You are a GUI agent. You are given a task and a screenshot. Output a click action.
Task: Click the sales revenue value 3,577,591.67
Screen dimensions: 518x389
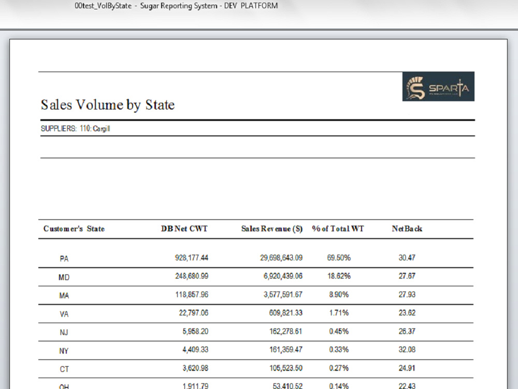pyautogui.click(x=283, y=295)
